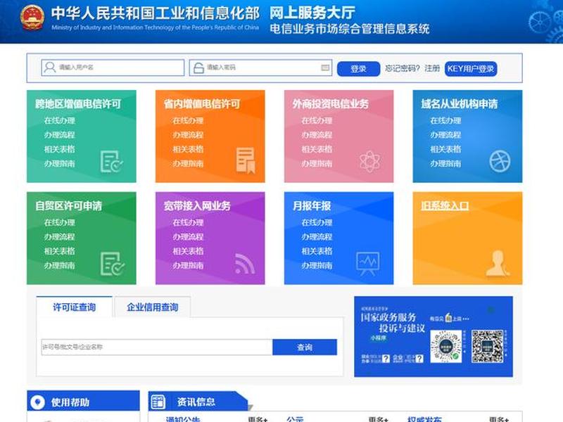Viewport: 563px width, 422px height.
Task: Click the globe icon on 域名从业机构申请 card
Action: click(x=500, y=161)
